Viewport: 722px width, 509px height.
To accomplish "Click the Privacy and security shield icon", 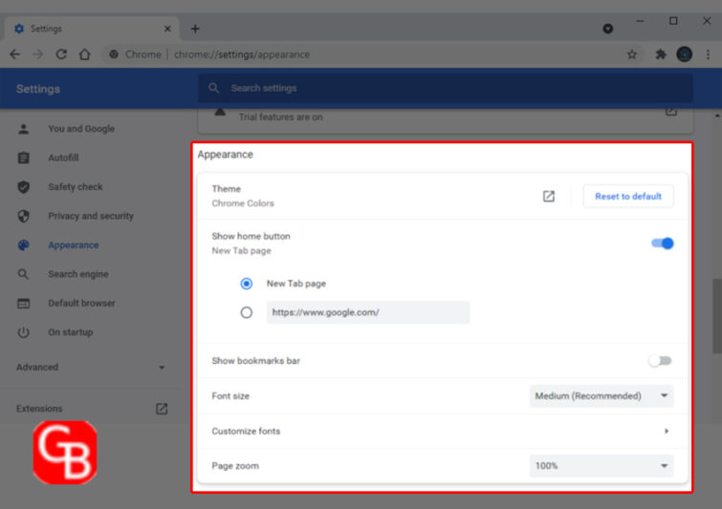I will (24, 216).
